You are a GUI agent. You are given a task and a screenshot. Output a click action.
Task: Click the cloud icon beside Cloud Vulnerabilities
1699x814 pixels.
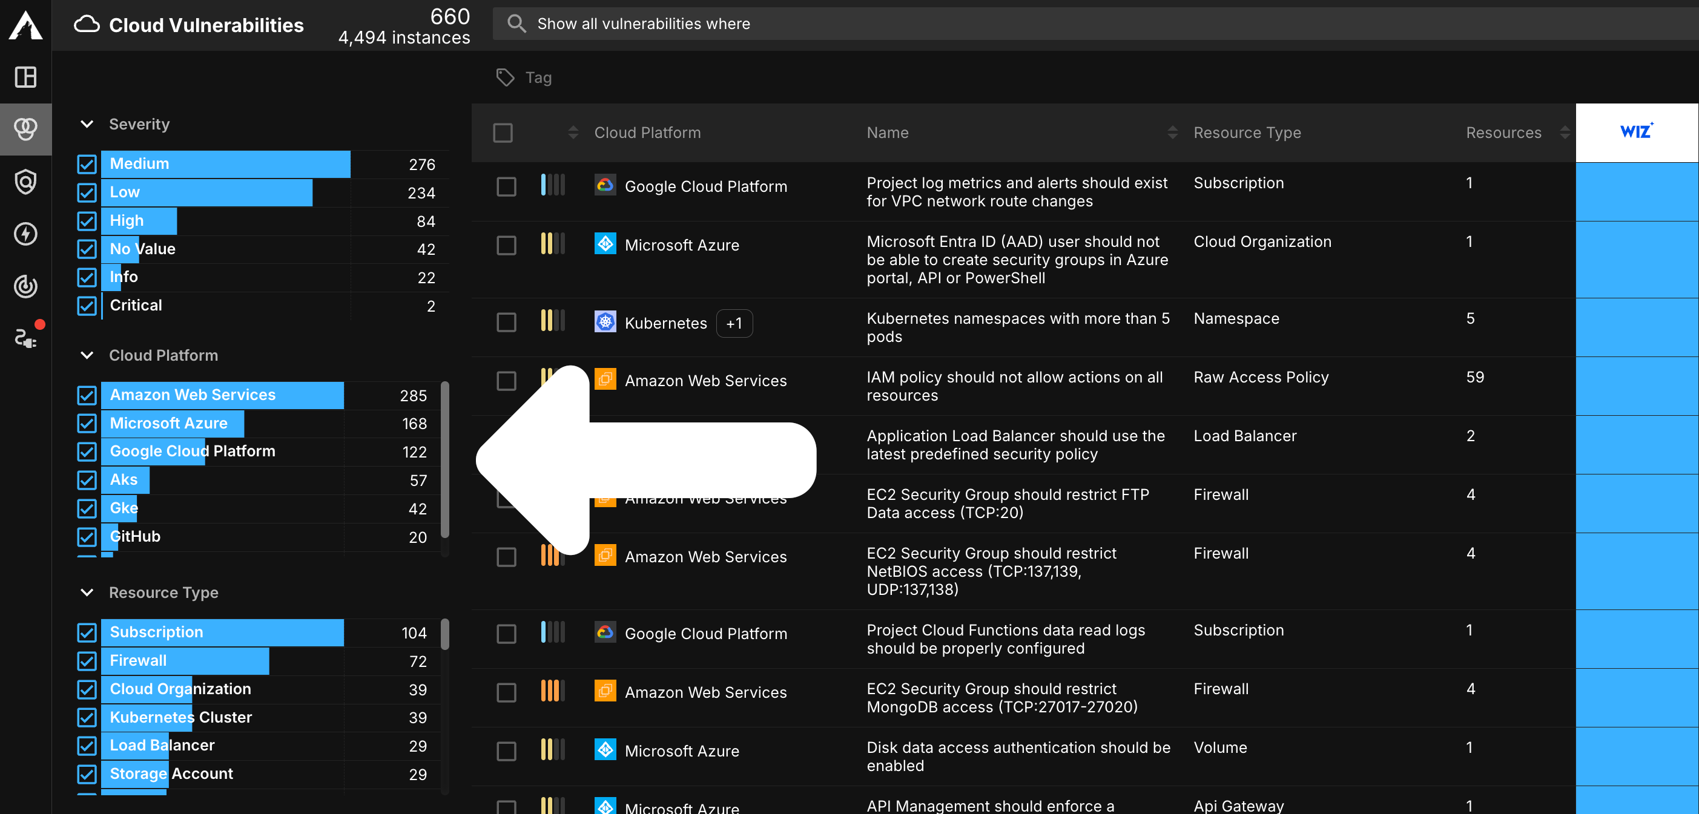coord(87,25)
